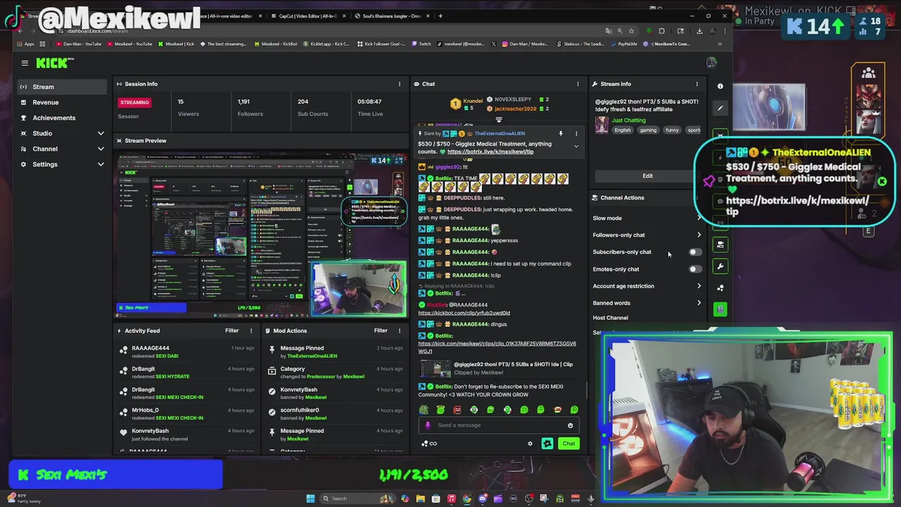Image resolution: width=901 pixels, height=507 pixels.
Task: Click camera icon in right sidebar
Action: tap(720, 244)
